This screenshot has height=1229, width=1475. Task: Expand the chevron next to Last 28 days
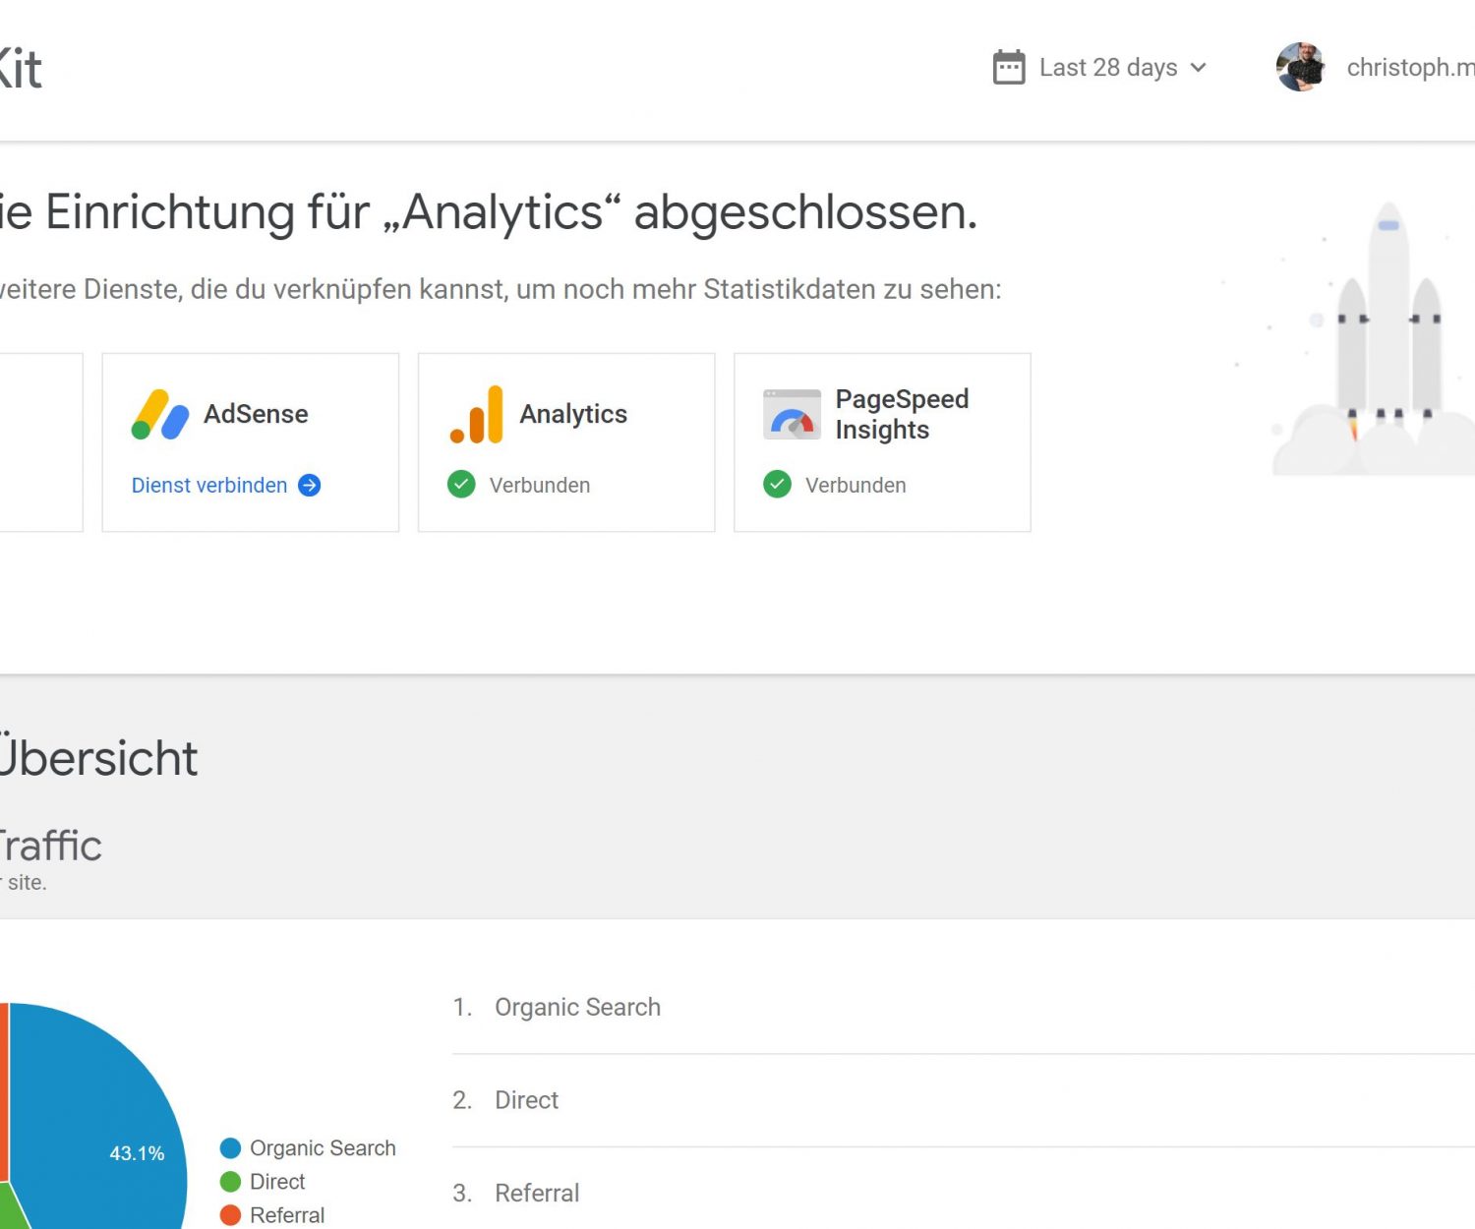click(x=1198, y=68)
